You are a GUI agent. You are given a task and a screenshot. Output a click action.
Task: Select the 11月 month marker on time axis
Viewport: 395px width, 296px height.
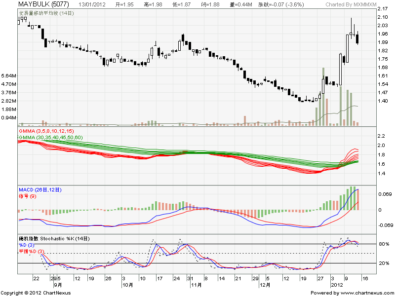pyautogui.click(x=194, y=285)
